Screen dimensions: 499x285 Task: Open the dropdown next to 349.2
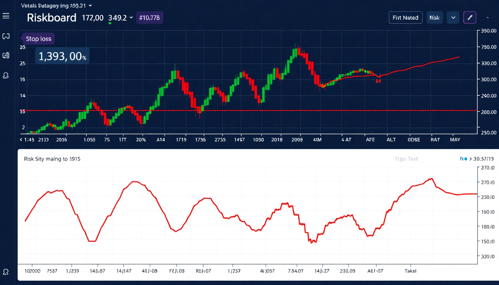131,17
